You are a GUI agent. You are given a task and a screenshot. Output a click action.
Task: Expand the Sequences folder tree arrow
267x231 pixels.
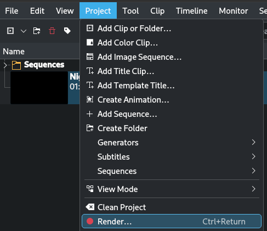[5, 65]
